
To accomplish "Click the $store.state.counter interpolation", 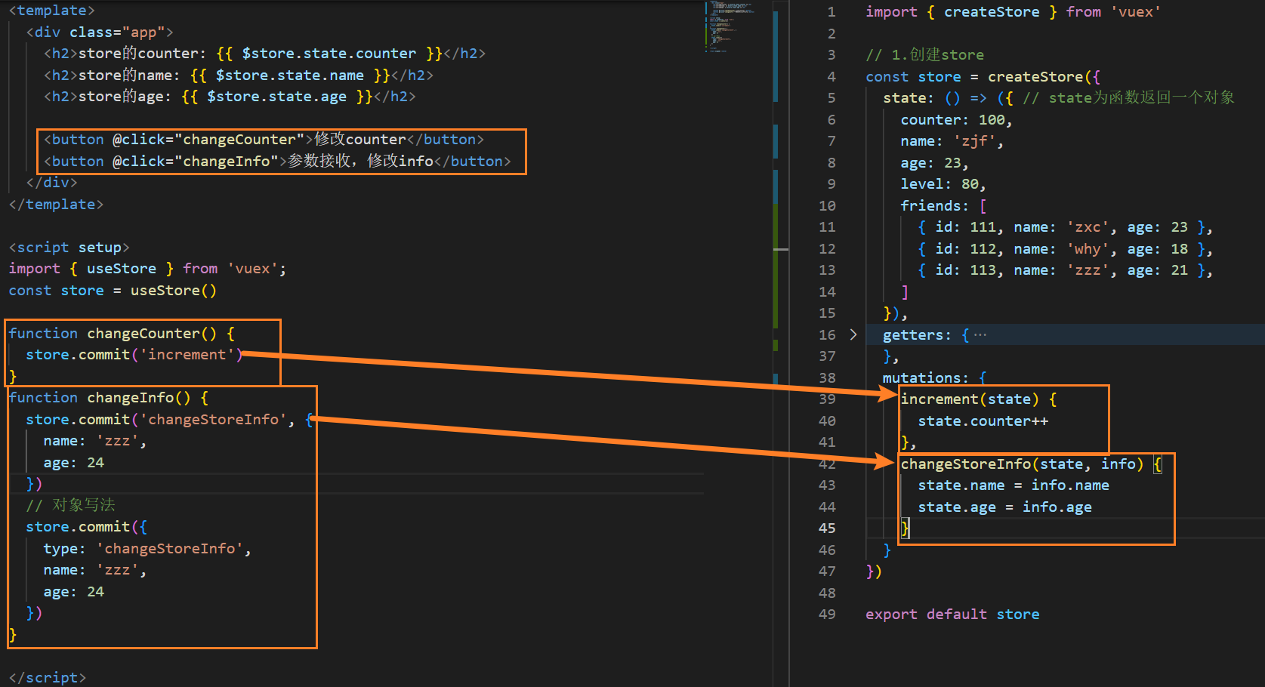I will [329, 54].
